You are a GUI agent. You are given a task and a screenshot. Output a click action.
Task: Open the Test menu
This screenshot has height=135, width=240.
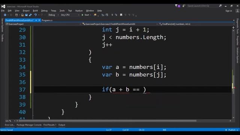click(70, 11)
